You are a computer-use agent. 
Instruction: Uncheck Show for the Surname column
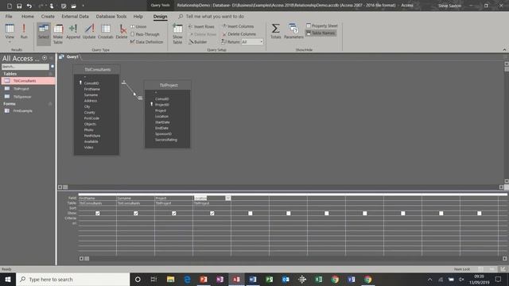click(136, 214)
